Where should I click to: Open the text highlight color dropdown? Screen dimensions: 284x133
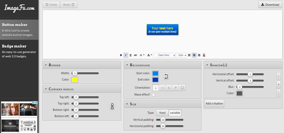(x=149, y=55)
